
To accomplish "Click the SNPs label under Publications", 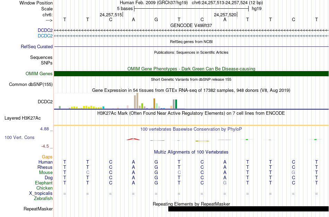I will coord(47,63).
